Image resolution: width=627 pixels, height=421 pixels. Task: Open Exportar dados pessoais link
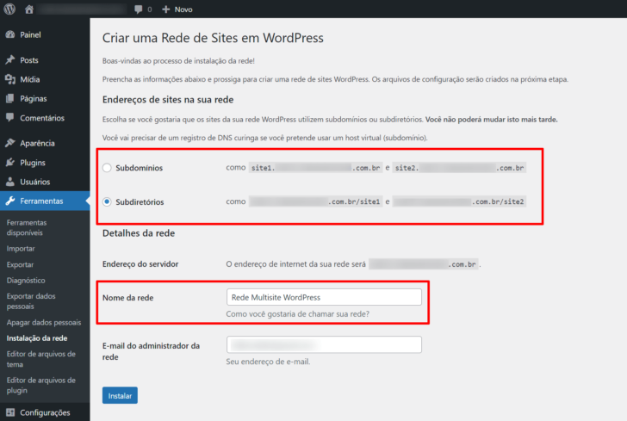(31, 301)
